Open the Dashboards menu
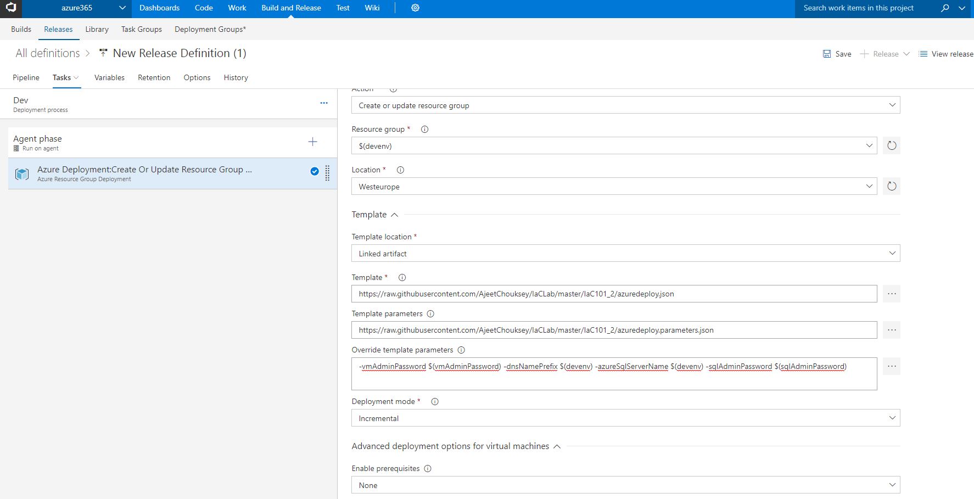The image size is (974, 499). [x=160, y=8]
